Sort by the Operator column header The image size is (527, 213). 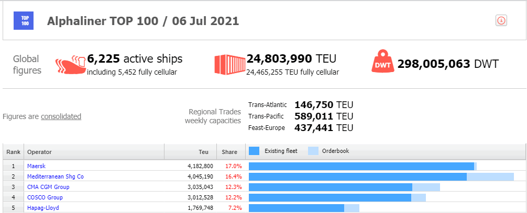coord(39,152)
